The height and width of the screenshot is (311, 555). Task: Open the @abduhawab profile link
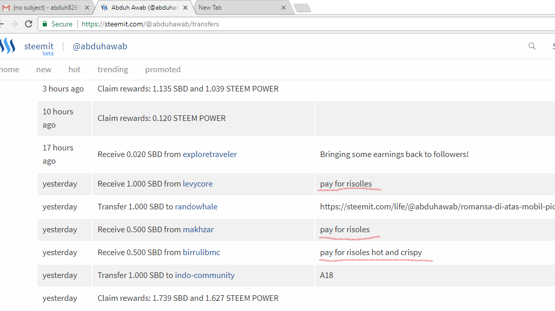tap(100, 46)
